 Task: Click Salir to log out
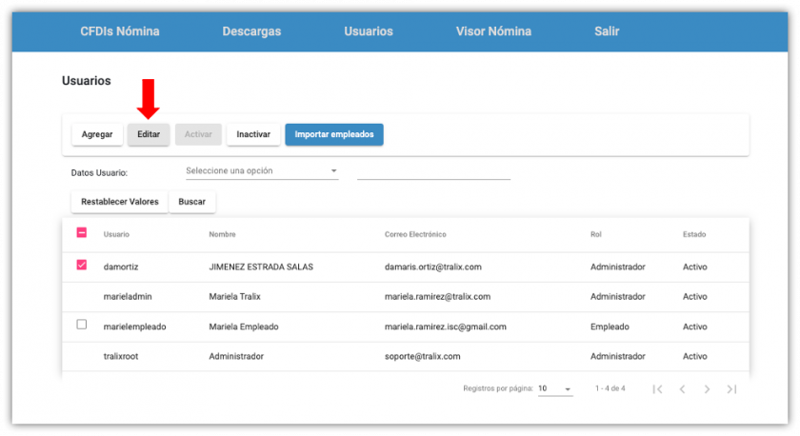[x=607, y=31]
